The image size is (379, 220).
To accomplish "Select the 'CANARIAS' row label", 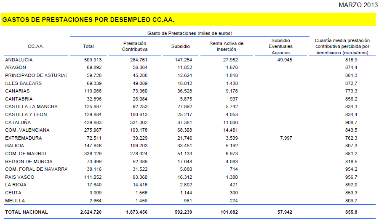I will click(x=17, y=91).
